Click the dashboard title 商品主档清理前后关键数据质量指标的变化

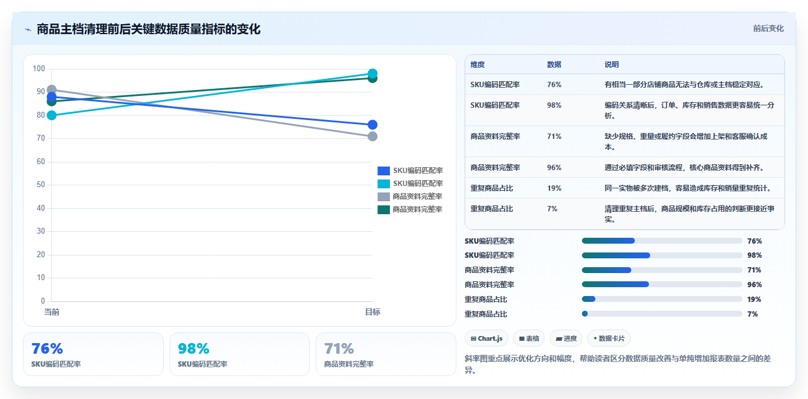pos(148,29)
